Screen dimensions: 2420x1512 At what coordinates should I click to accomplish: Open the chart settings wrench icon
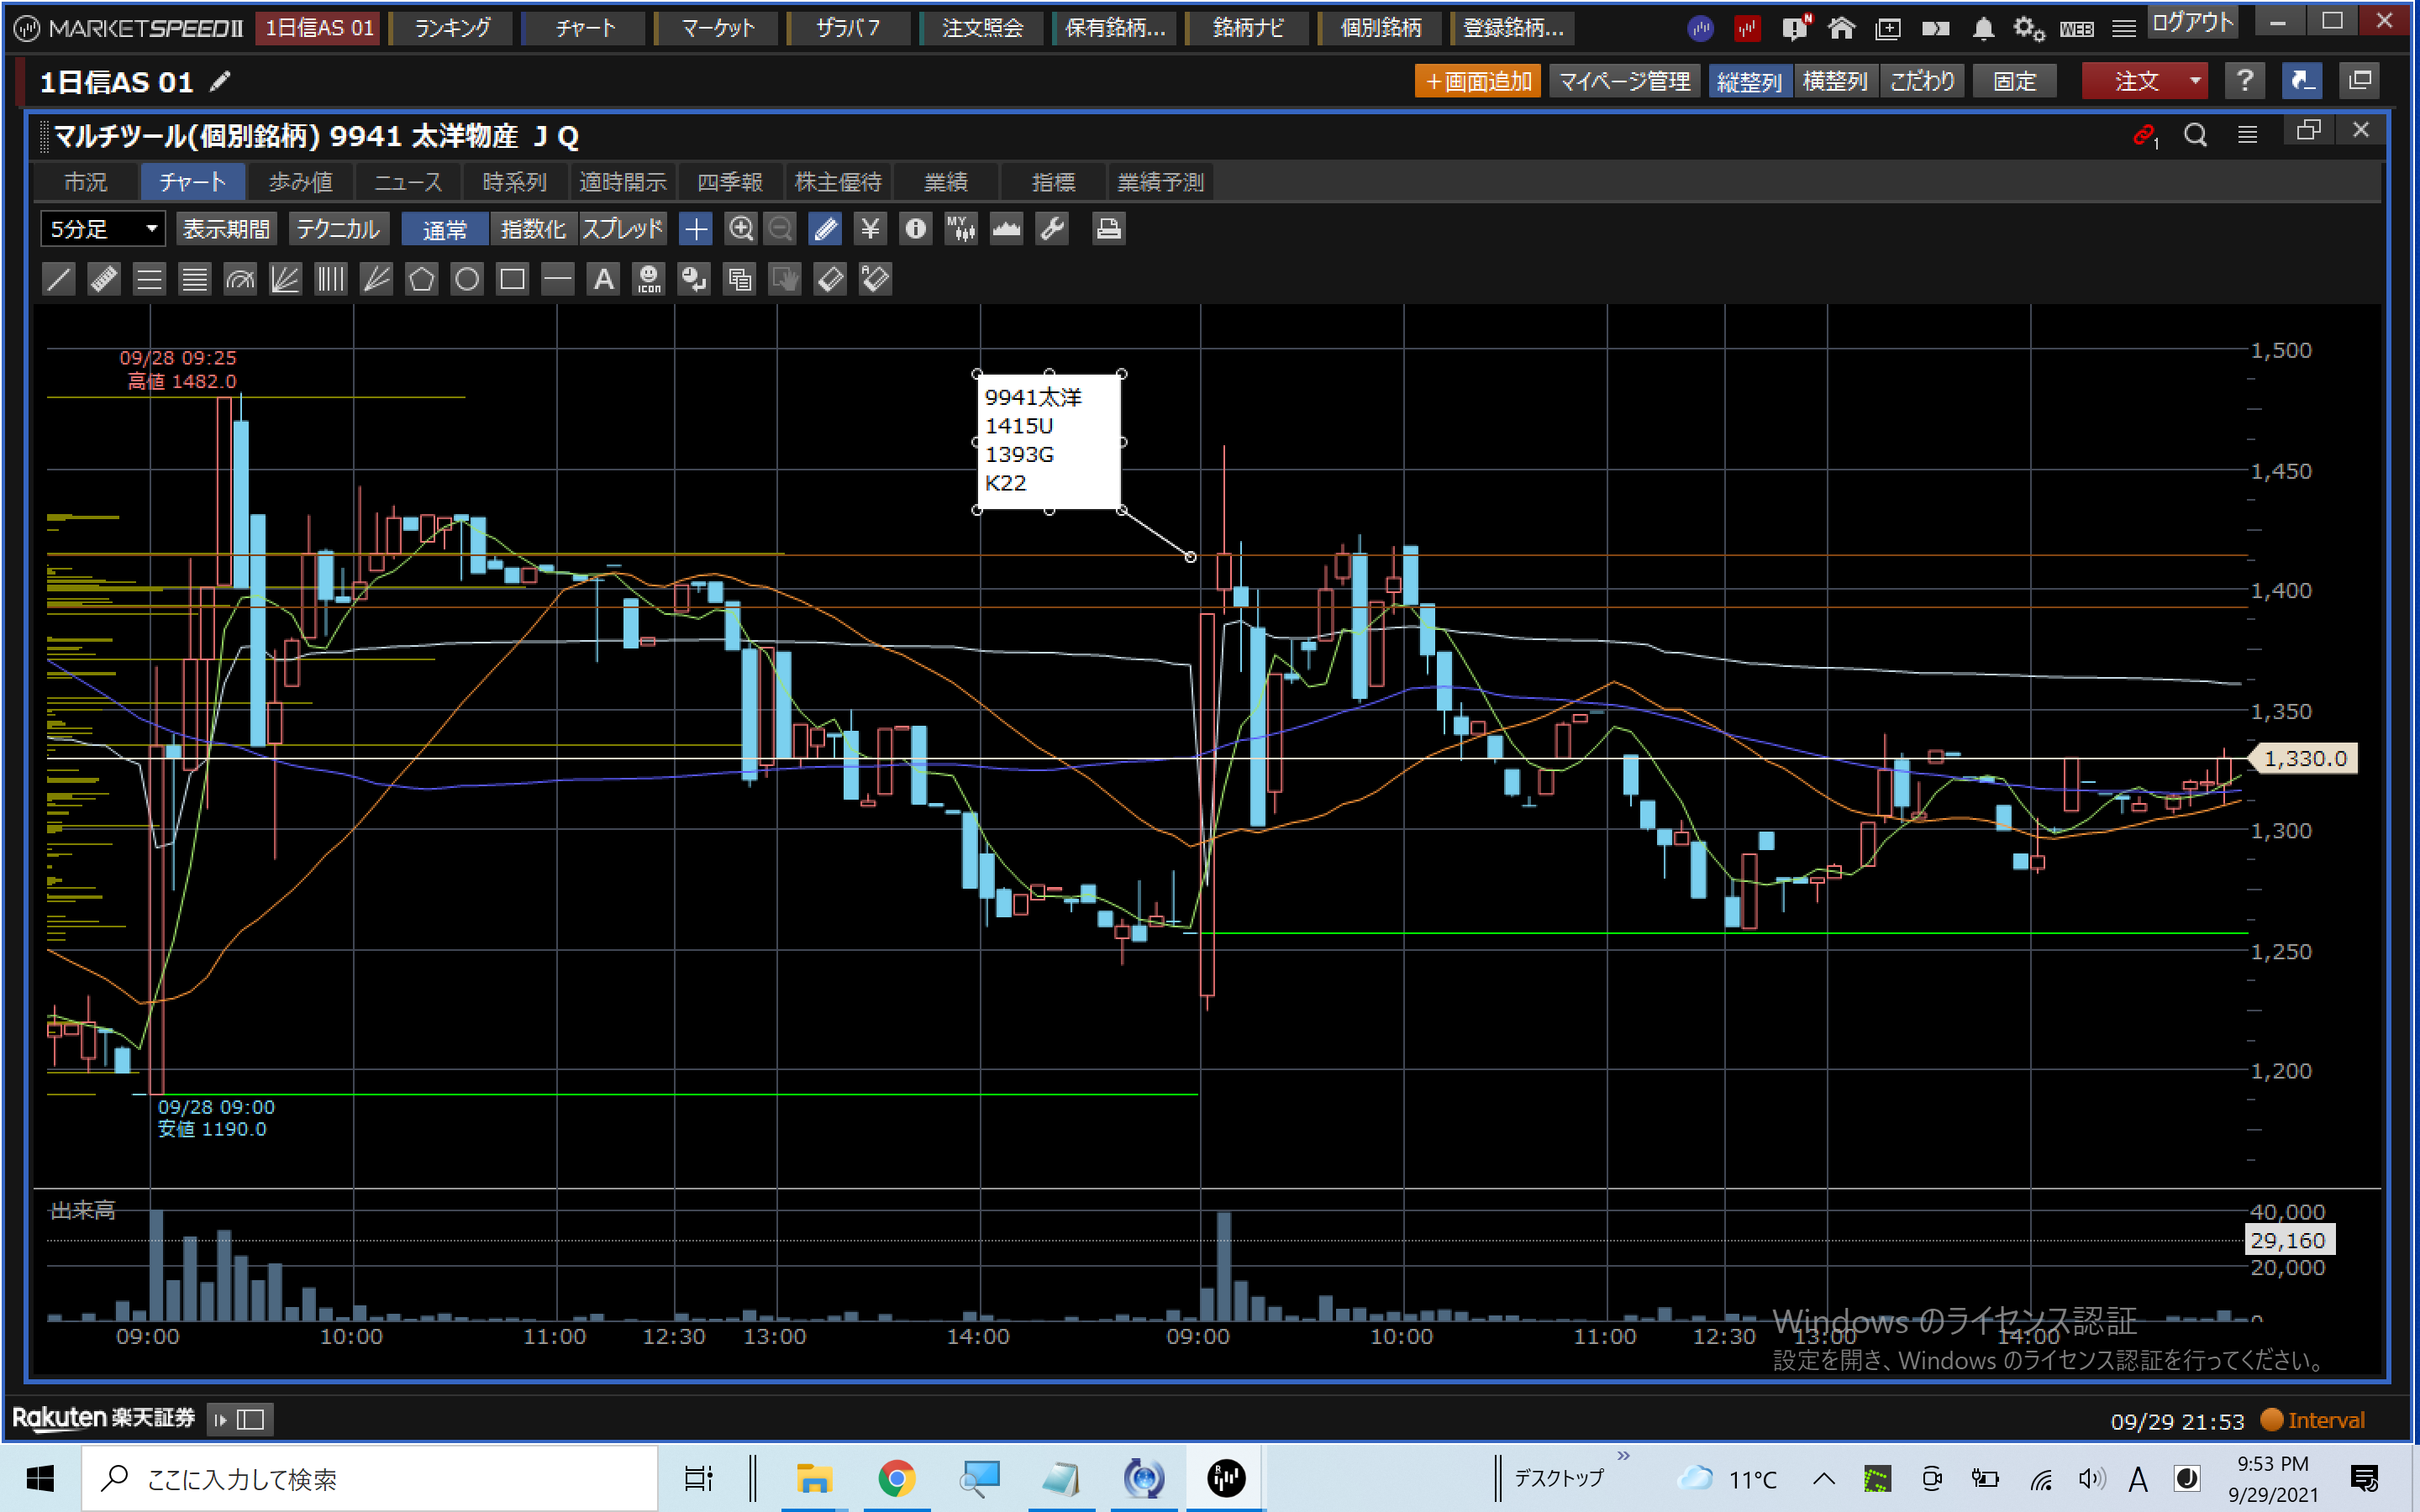pyautogui.click(x=1052, y=229)
